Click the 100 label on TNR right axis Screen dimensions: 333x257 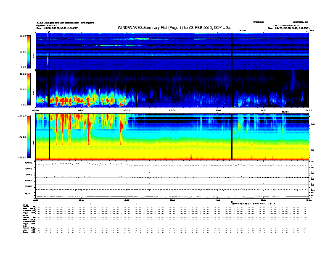pyautogui.click(x=313, y=124)
